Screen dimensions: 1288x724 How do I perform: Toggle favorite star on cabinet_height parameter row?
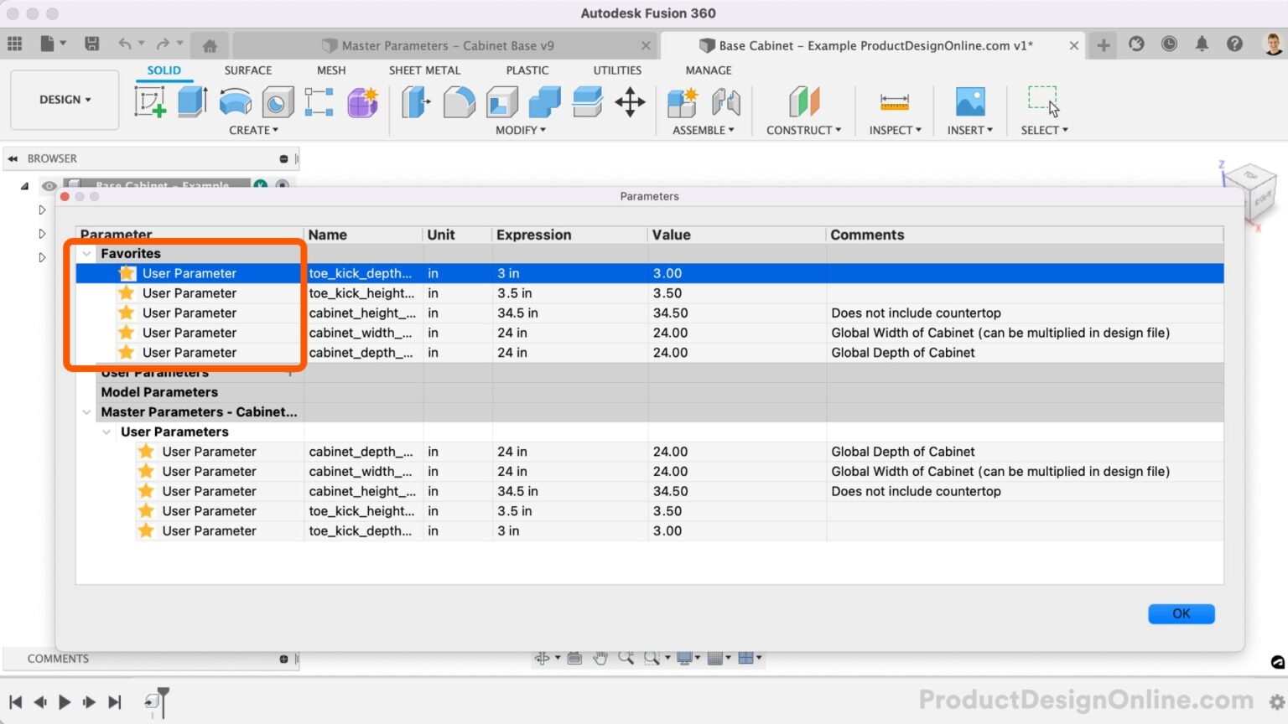126,313
